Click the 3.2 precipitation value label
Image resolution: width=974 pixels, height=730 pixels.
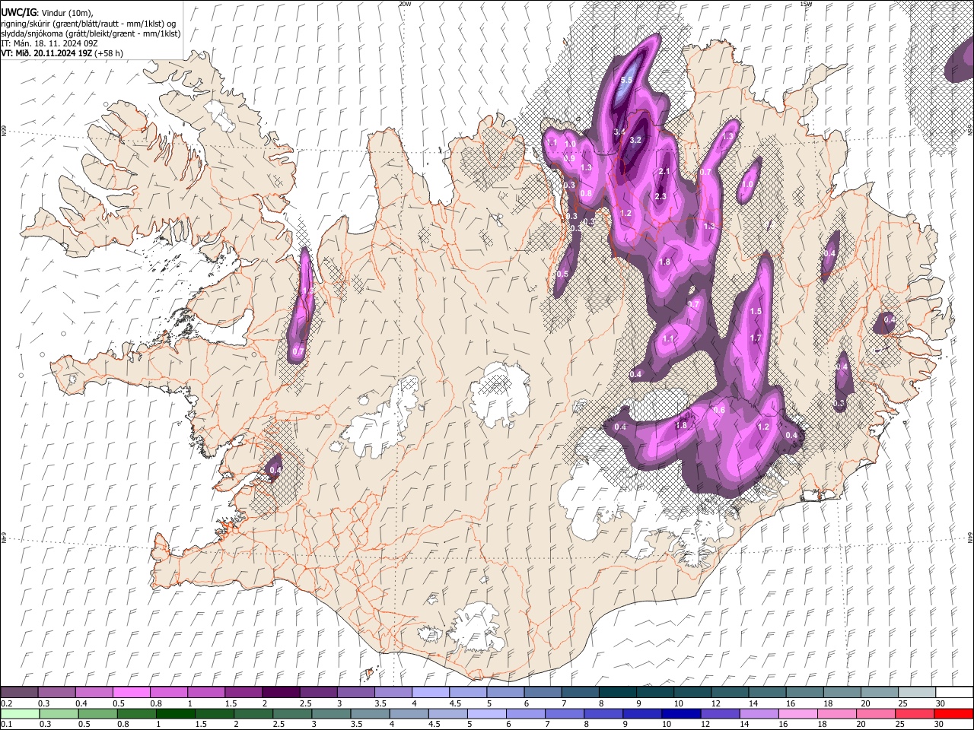[636, 140]
